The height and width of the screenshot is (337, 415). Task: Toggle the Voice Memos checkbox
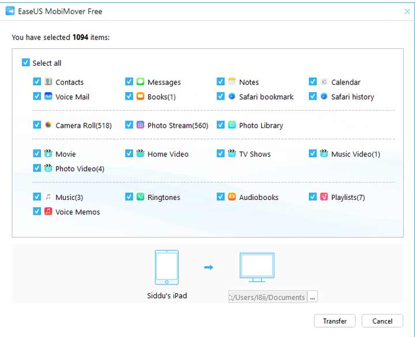click(x=37, y=211)
